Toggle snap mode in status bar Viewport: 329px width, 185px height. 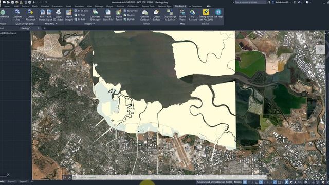[249, 182]
